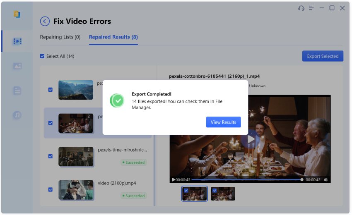
Task: Mute video with the speaker icon
Action: pyautogui.click(x=326, y=180)
